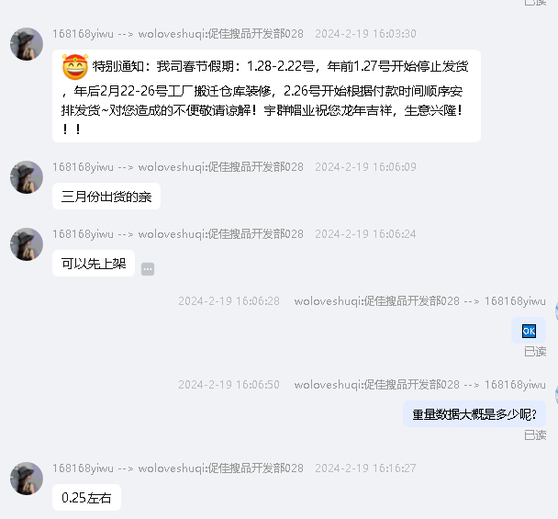This screenshot has height=519, width=558.
Task: Open the ellipsis icon beside 可以先上架 message
Action: (148, 269)
